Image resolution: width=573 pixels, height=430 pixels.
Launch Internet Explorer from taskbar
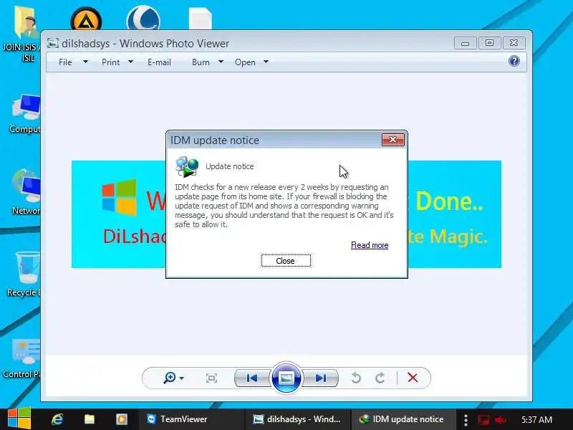57,419
